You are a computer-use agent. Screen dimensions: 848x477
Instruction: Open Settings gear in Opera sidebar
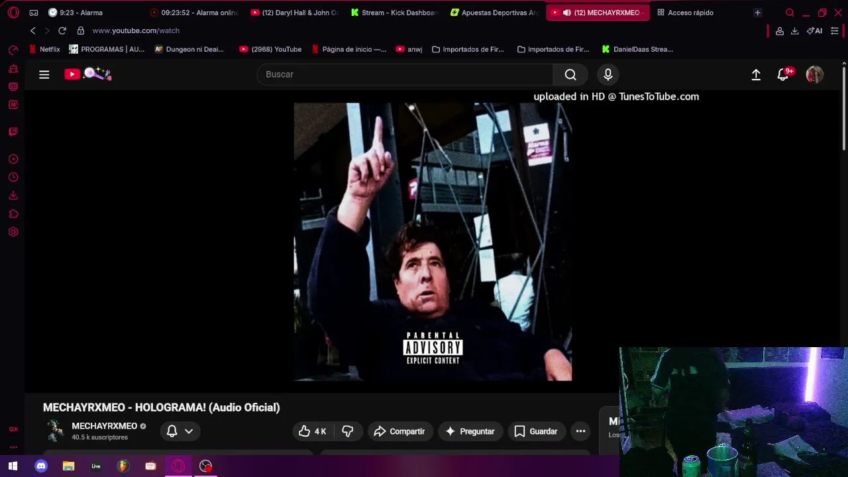pyautogui.click(x=13, y=233)
